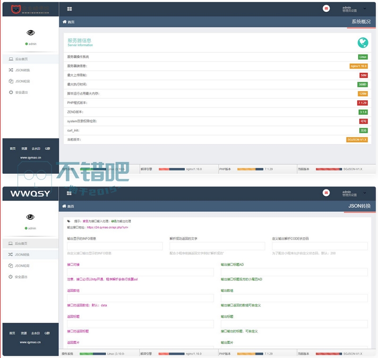
Task: Click the eye avatar icon under the WWQSY logo
Action: click(x=31, y=217)
